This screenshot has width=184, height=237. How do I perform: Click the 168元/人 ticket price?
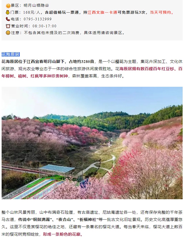[32, 12]
